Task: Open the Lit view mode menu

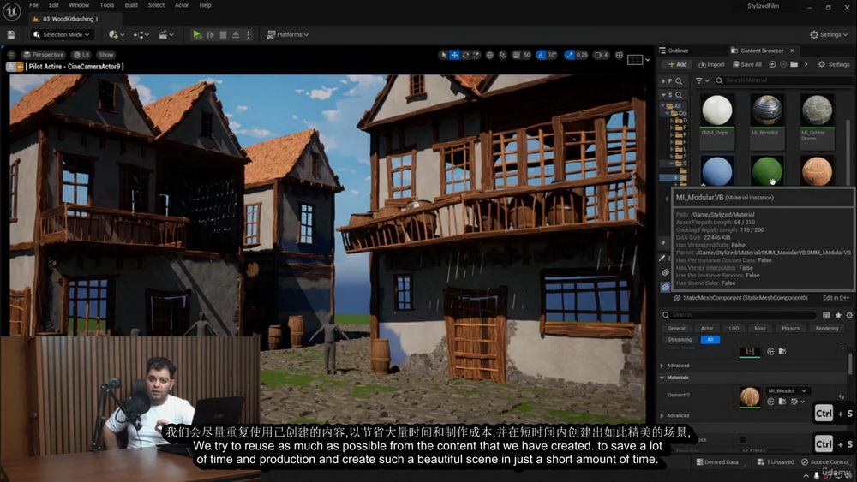Action: click(x=81, y=55)
